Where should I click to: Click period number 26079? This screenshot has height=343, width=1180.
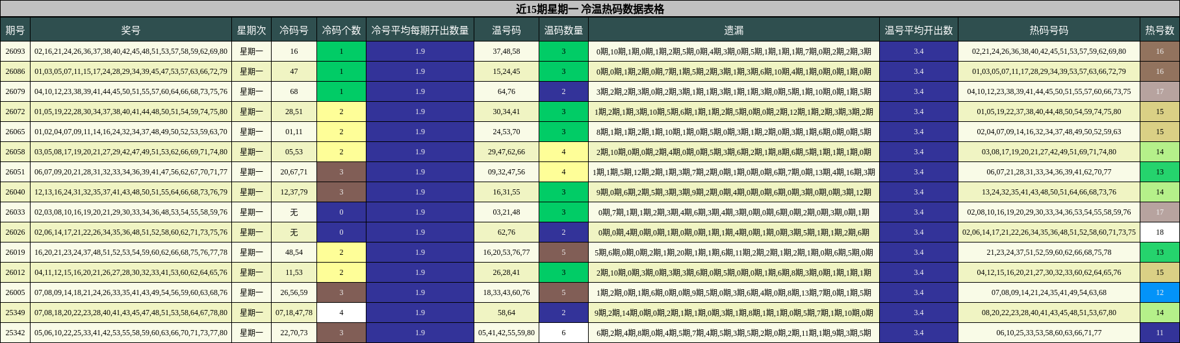pos(15,91)
